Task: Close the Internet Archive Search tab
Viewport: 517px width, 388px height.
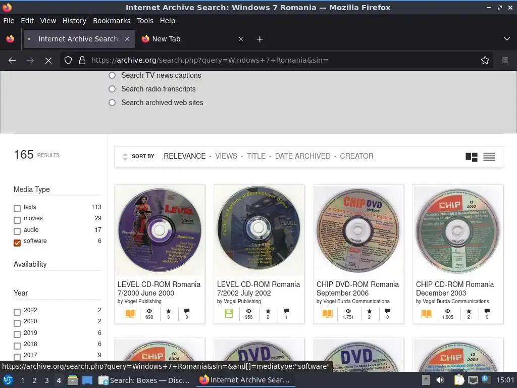Action: coord(127,39)
